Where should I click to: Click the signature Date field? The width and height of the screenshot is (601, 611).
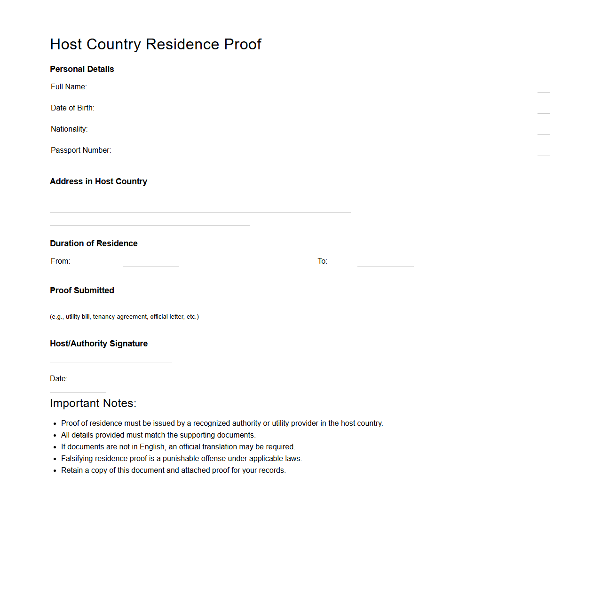[x=78, y=388]
